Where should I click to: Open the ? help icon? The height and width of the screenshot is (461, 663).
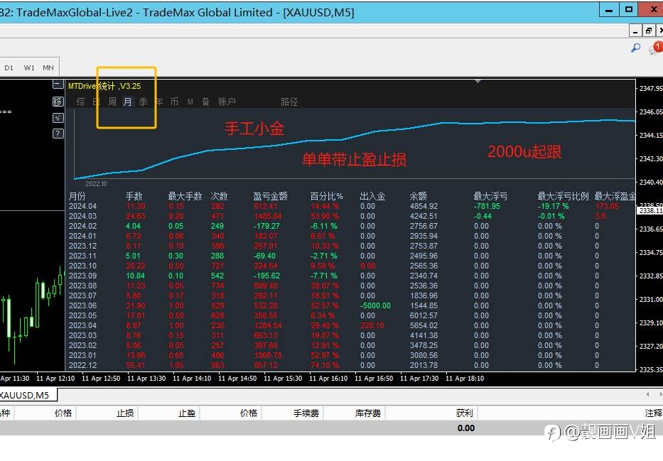pyautogui.click(x=58, y=134)
